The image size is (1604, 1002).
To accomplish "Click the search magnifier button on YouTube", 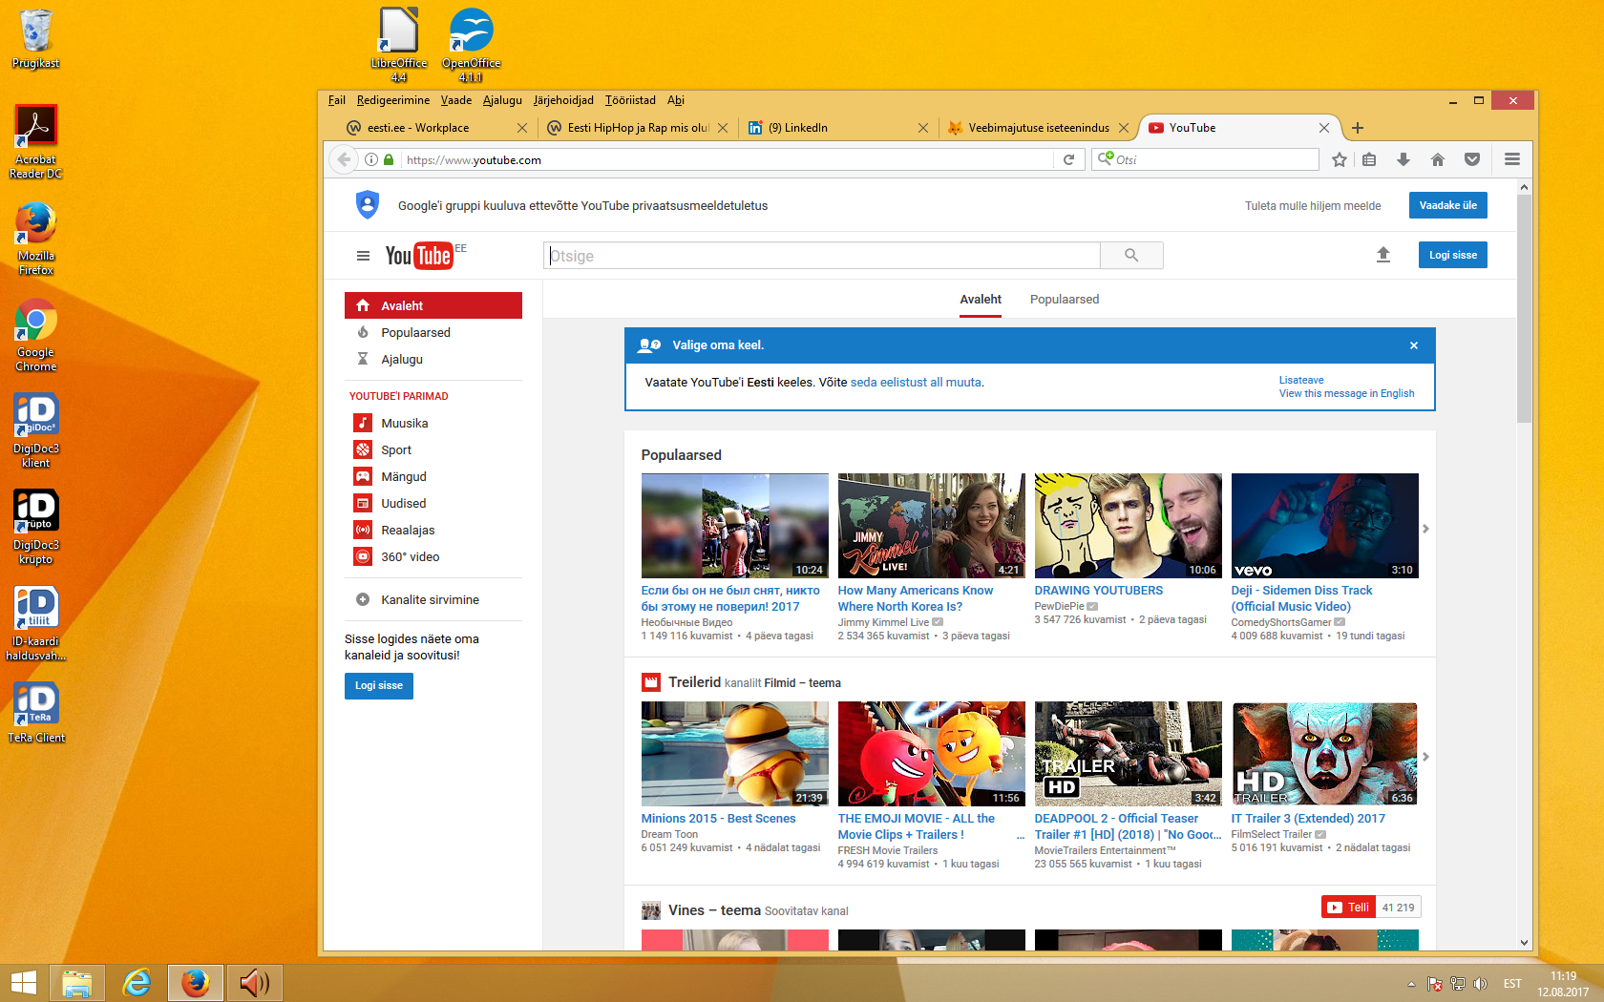I will [x=1131, y=256].
